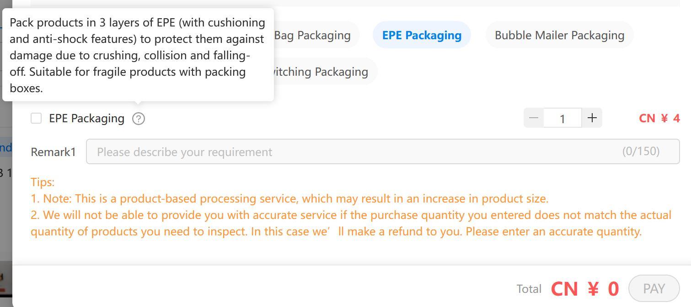Click the quantity number field

(x=562, y=118)
